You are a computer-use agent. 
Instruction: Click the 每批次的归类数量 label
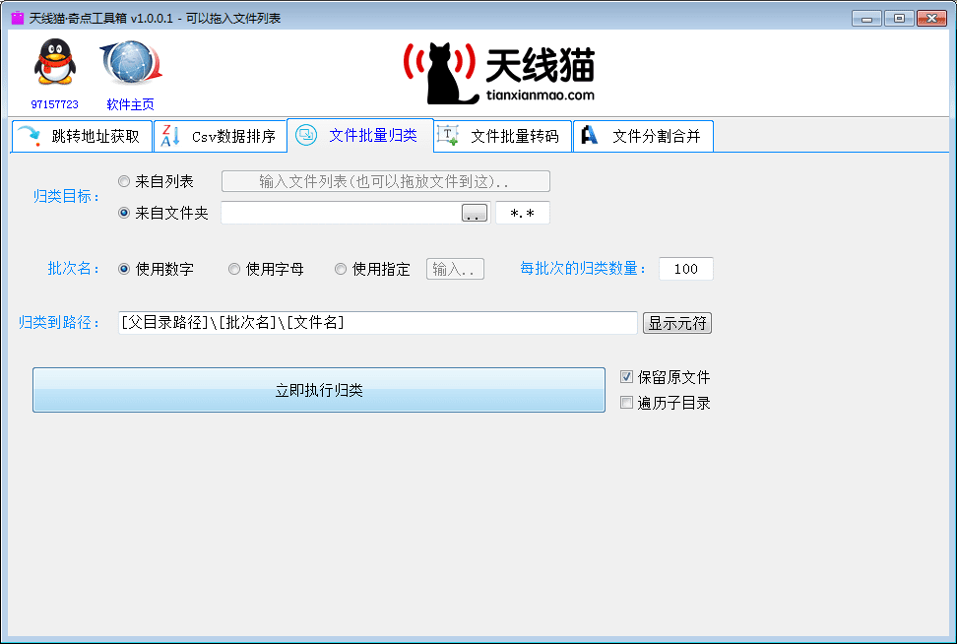pos(583,269)
